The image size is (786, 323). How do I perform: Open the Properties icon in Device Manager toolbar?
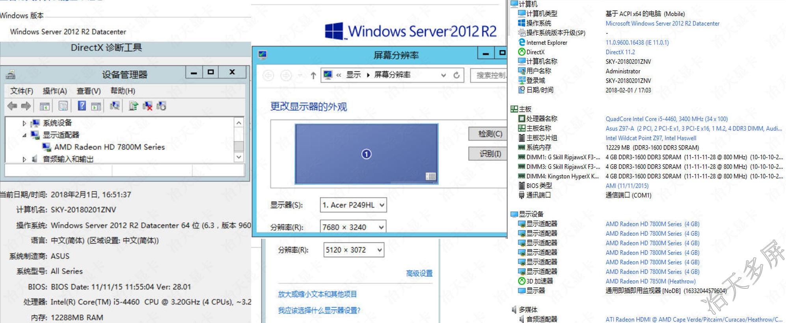(63, 106)
